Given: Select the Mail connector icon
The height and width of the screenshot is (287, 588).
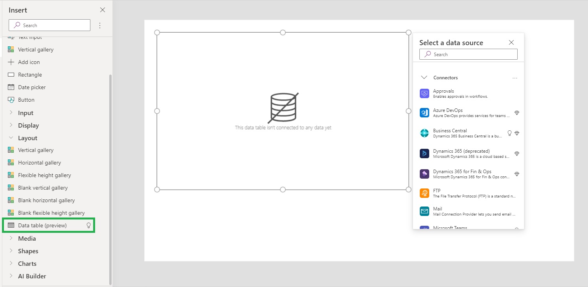Looking at the screenshot, I should click(x=424, y=211).
